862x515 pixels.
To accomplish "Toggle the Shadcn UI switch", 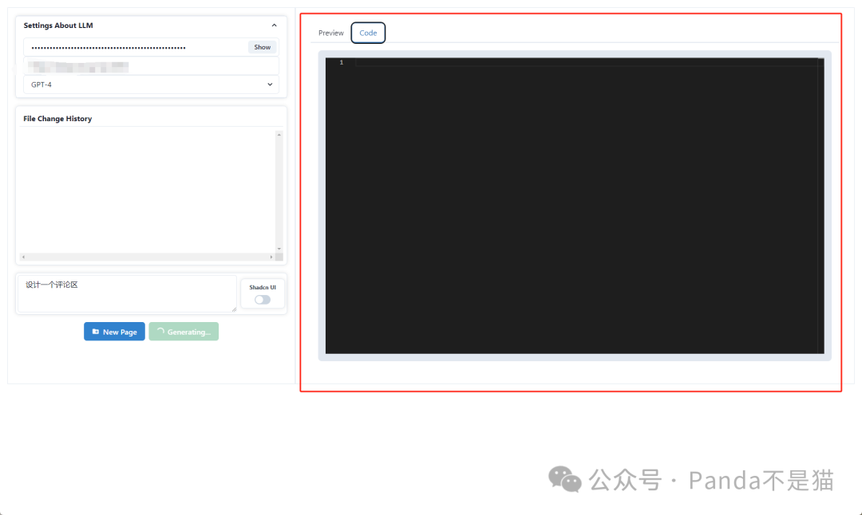I will [x=263, y=300].
